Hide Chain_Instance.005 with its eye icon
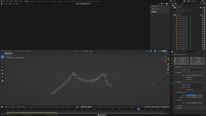The image size is (206, 116). (202, 24)
